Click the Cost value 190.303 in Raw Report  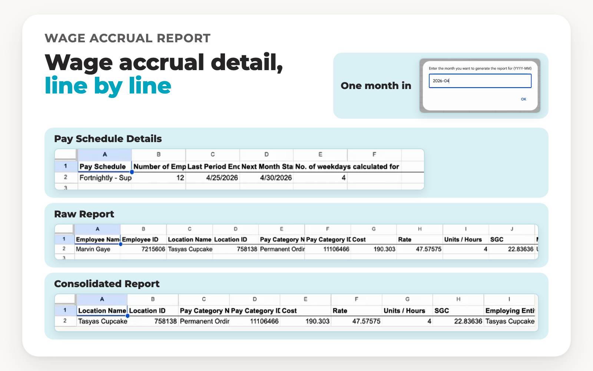pos(374,249)
